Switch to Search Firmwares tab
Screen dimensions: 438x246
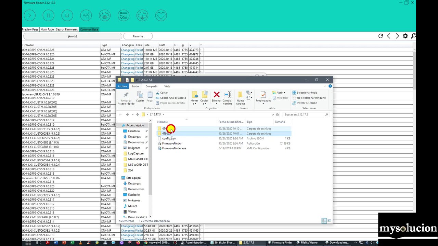(67, 29)
